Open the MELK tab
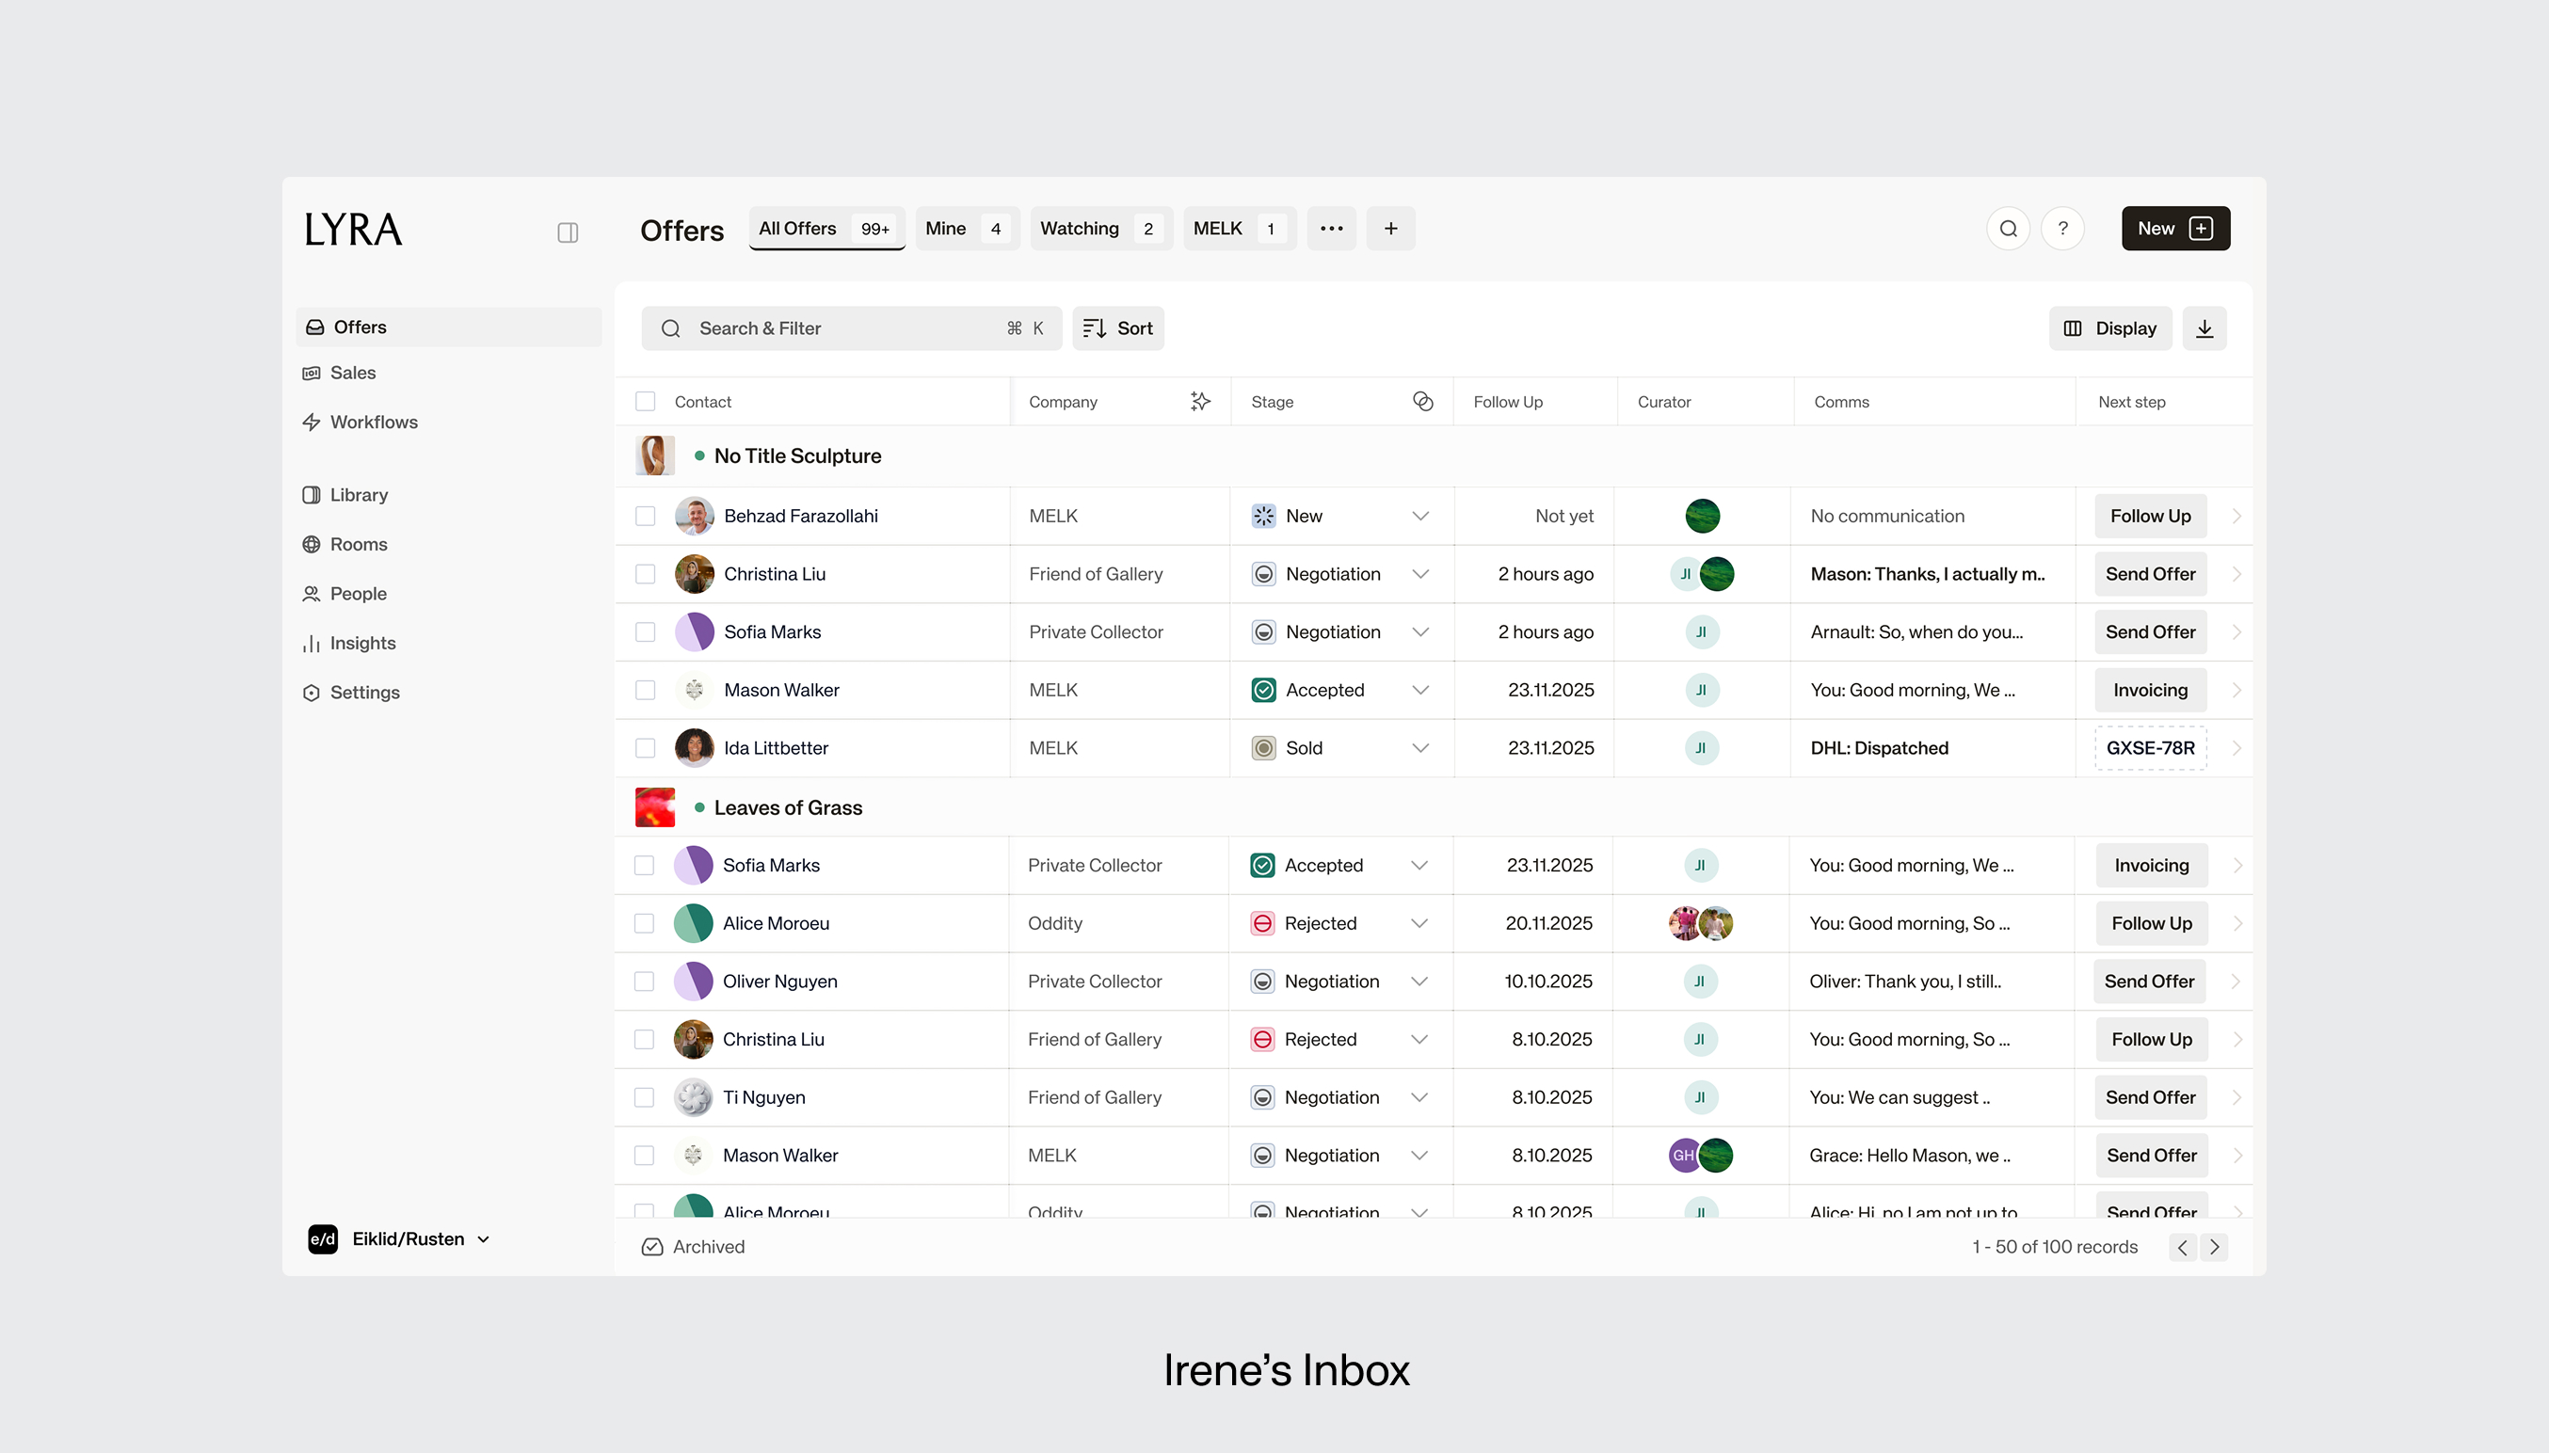This screenshot has height=1453, width=2549. point(1239,229)
